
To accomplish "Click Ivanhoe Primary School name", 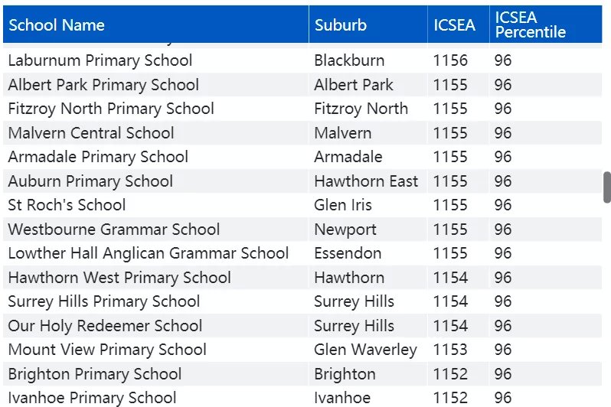I will [92, 398].
